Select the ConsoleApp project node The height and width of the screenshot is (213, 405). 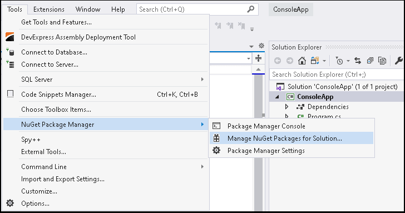337,97
